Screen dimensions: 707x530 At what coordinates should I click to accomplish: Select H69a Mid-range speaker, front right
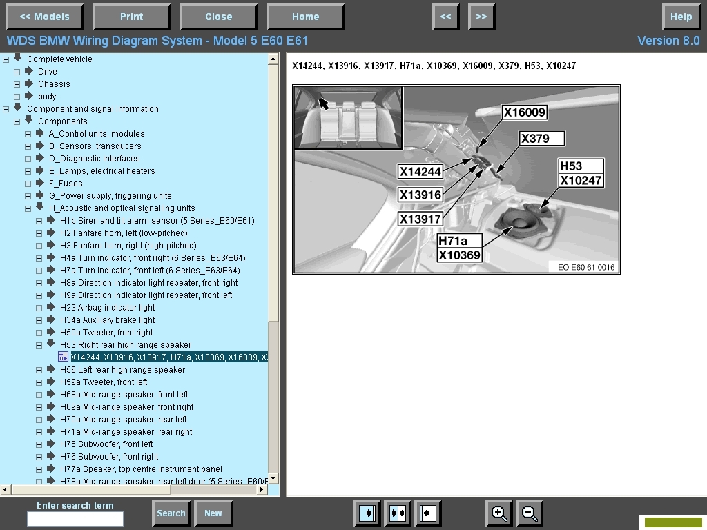[127, 407]
